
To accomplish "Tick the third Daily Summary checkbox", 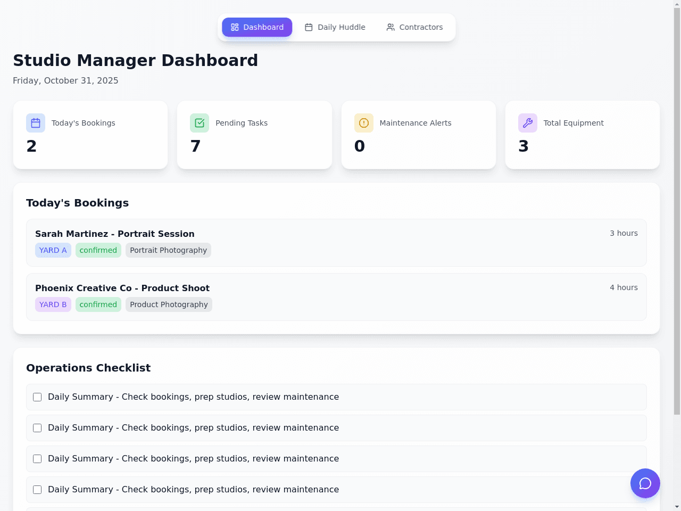I will point(37,459).
